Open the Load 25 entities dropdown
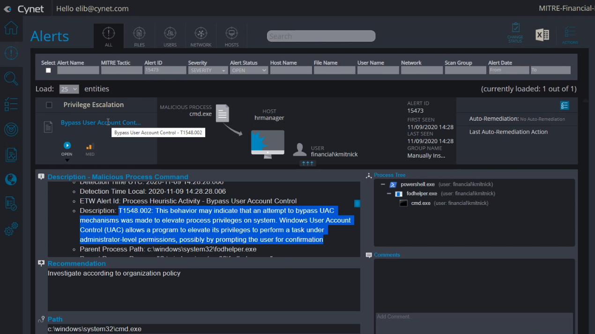 (69, 89)
